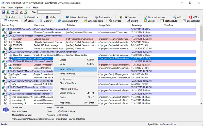Sort by the Publisher column header
This screenshot has height=126, width=203.
82,25
